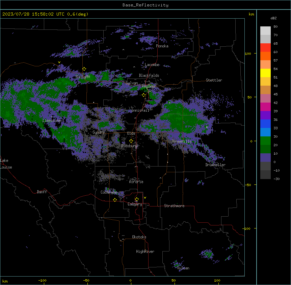This screenshot has width=291, height=285.
Task: Click the Airdrie city label
Action: pyautogui.click(x=136, y=182)
